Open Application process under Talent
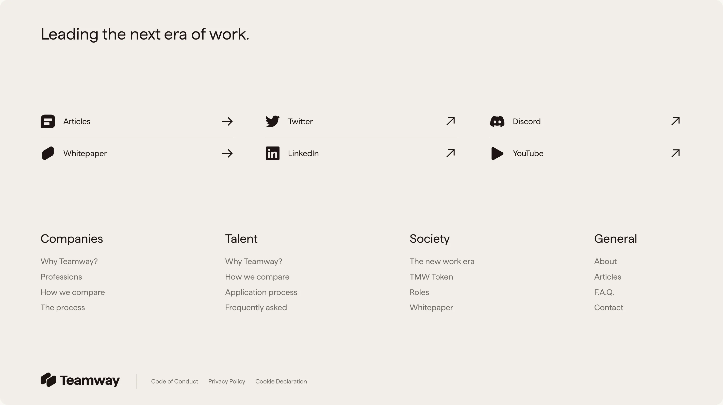The image size is (723, 405). click(261, 292)
